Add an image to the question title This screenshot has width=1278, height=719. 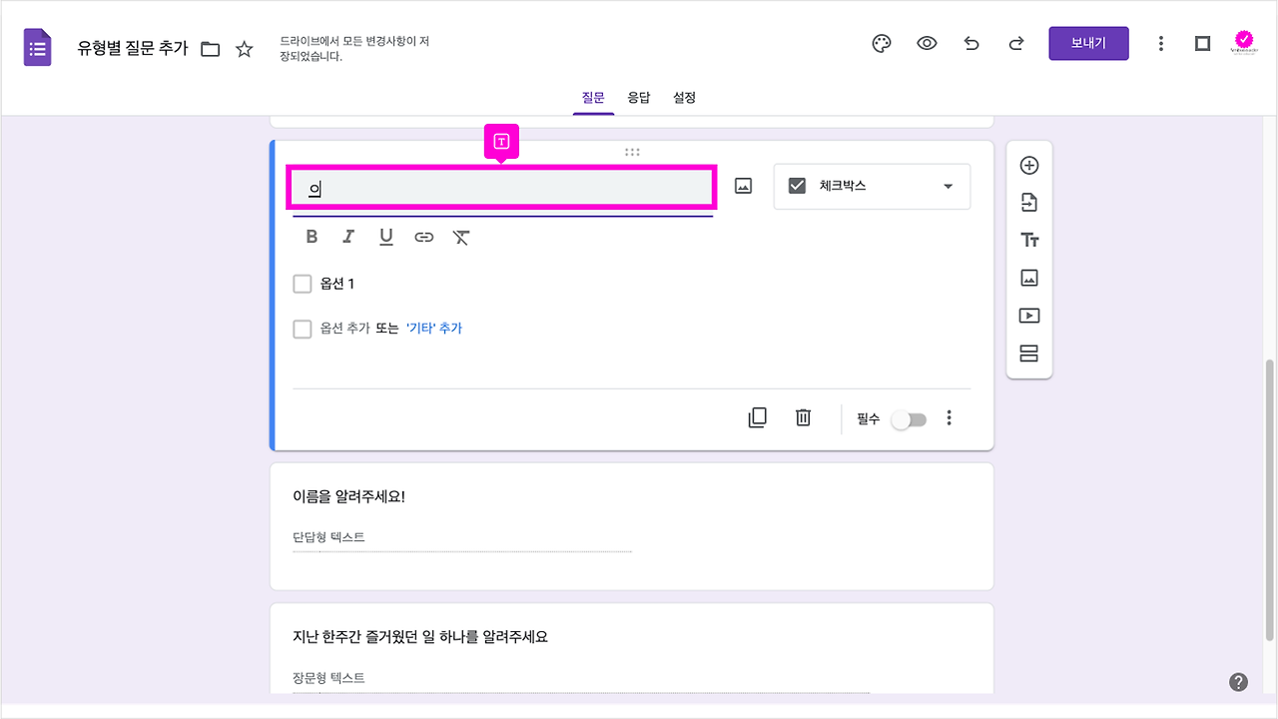click(x=742, y=186)
